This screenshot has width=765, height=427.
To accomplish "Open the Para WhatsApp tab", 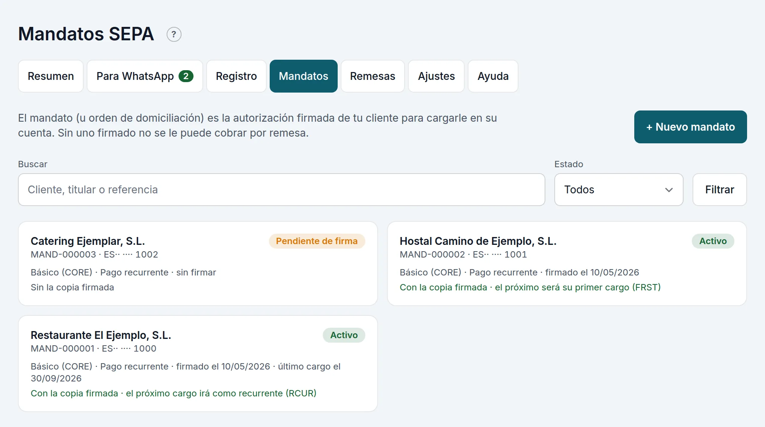I will point(145,76).
